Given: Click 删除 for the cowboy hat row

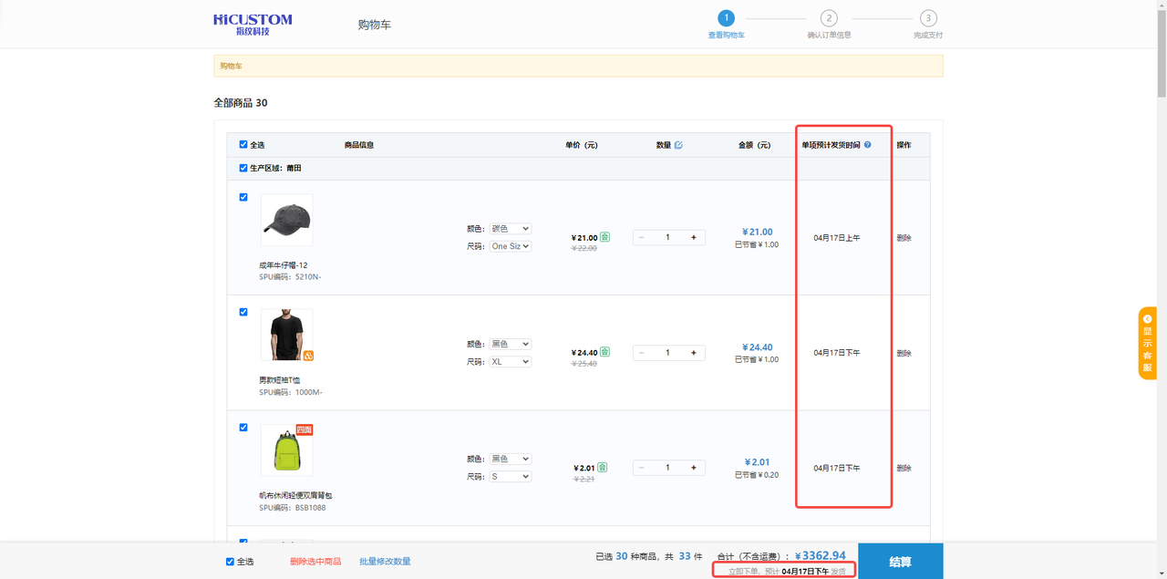Looking at the screenshot, I should pyautogui.click(x=904, y=238).
